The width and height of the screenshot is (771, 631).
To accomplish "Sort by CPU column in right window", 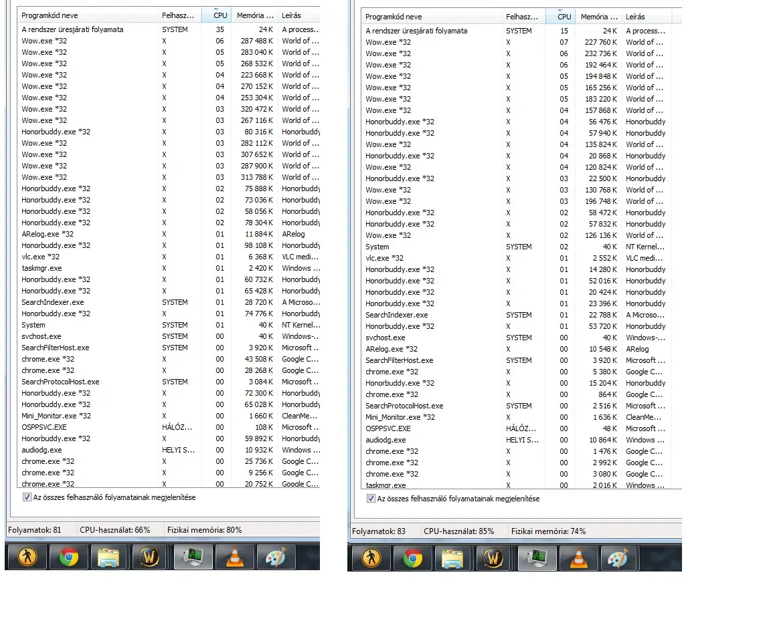I will coord(561,16).
